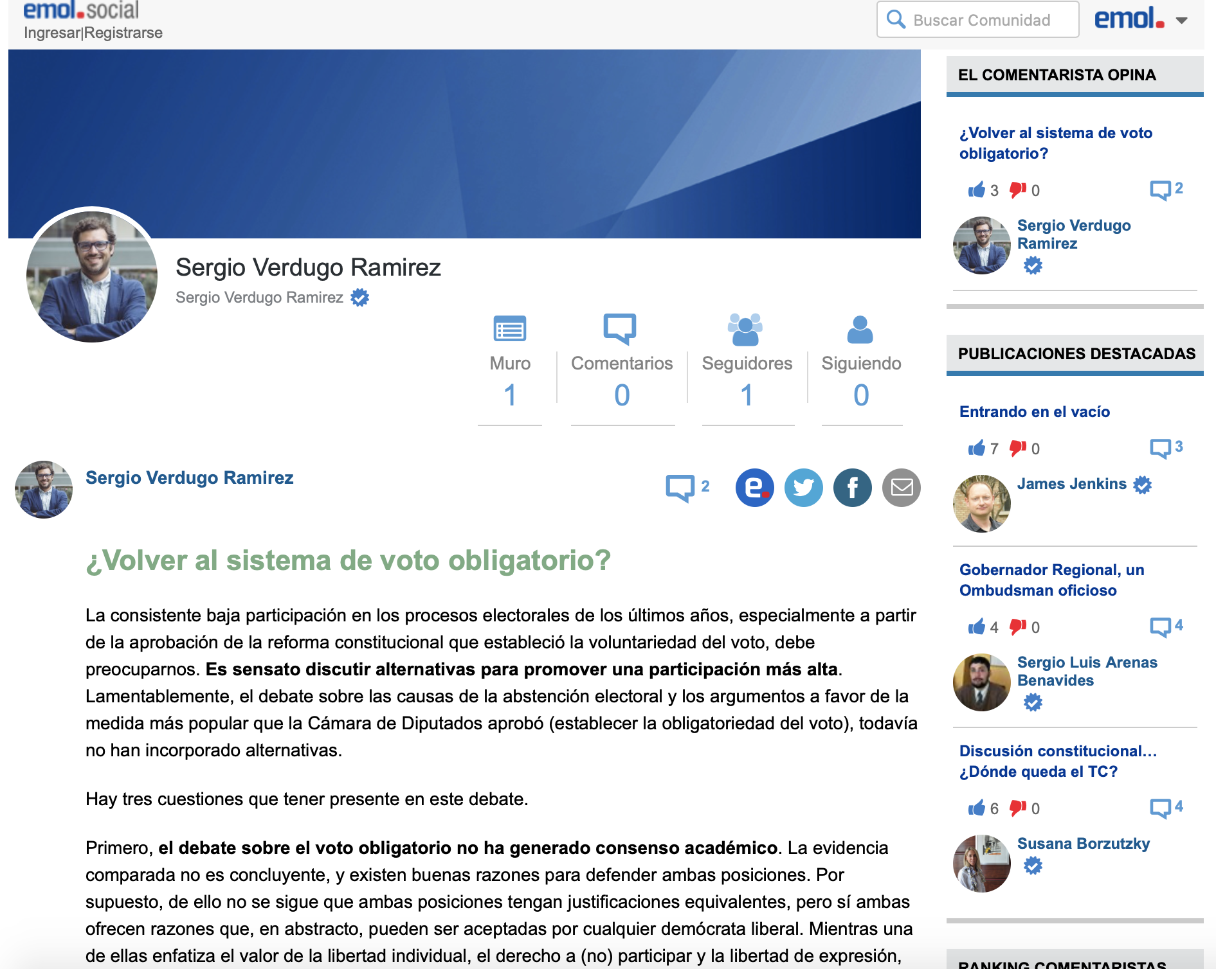Click sidebar author Sergio Verdugo Ramirez

tap(1074, 235)
